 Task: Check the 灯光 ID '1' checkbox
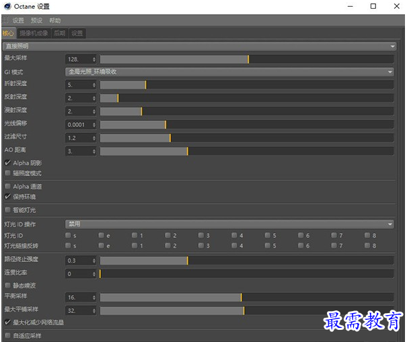135,235
